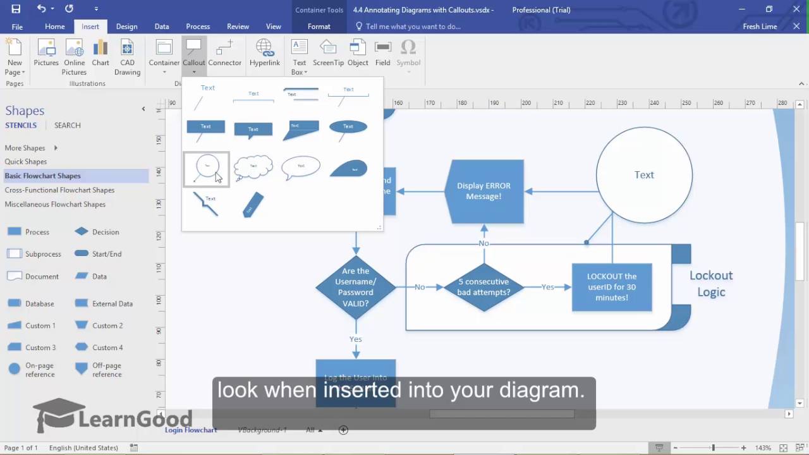Open the SEARCH tab in Shapes pane
The height and width of the screenshot is (455, 809).
click(68, 125)
